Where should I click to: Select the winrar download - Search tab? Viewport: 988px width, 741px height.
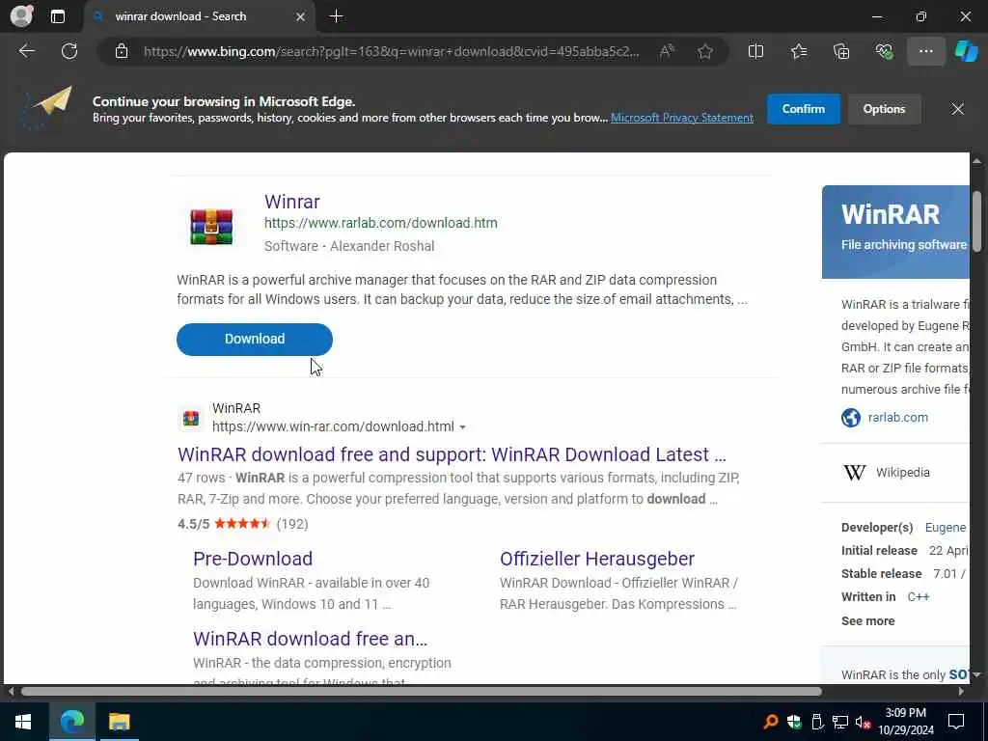[199, 16]
